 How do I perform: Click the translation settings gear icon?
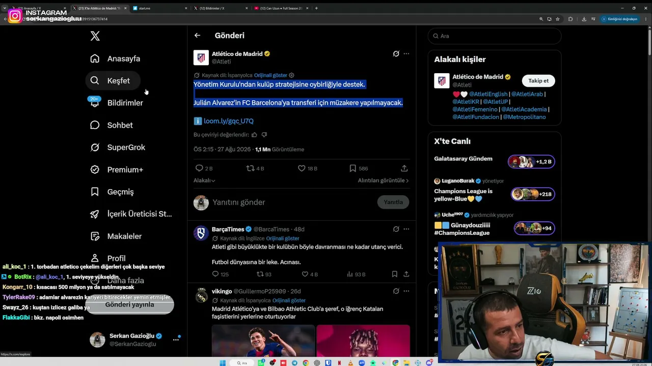point(291,75)
